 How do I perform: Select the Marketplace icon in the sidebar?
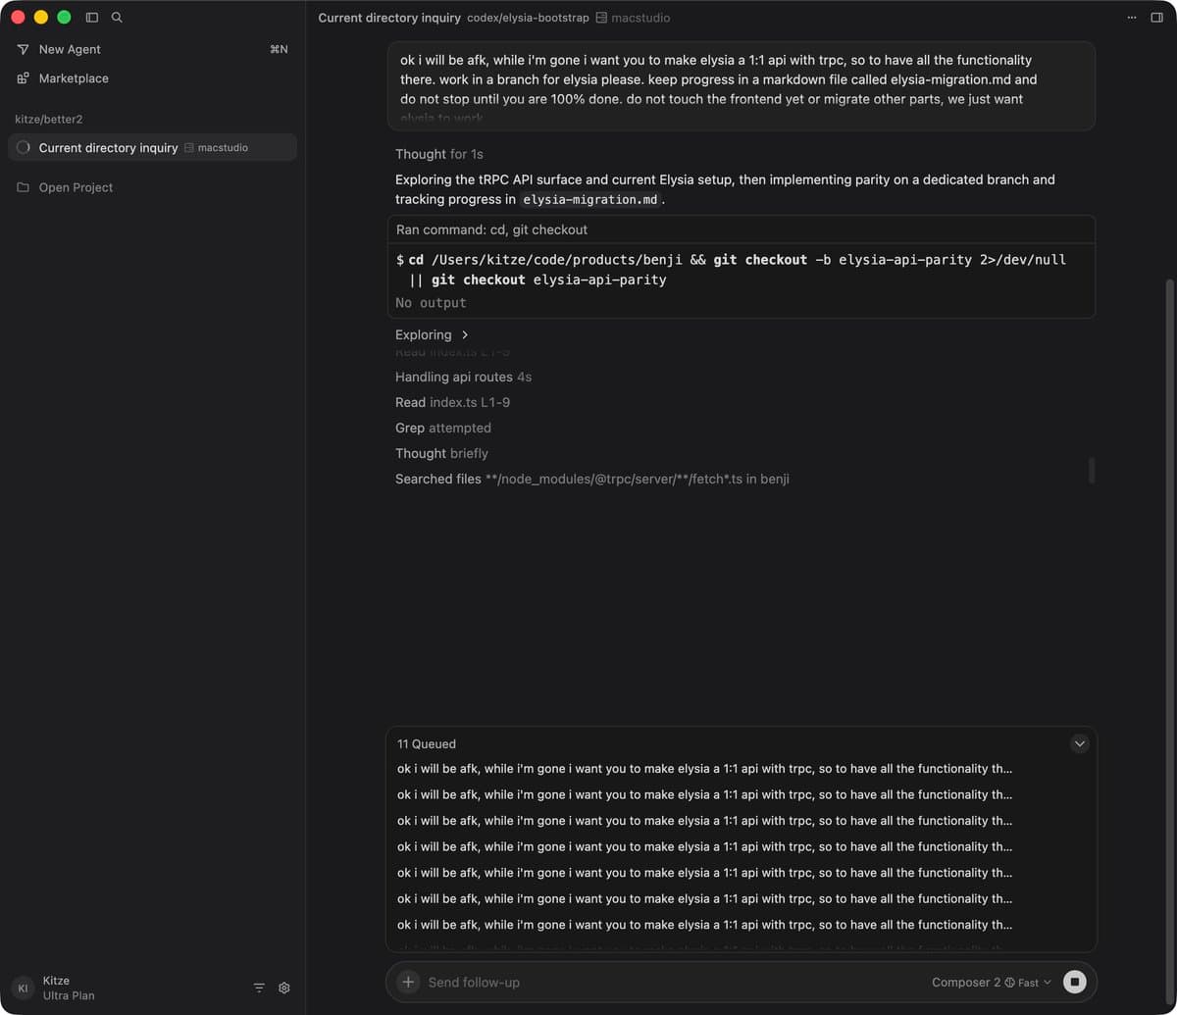(x=22, y=78)
